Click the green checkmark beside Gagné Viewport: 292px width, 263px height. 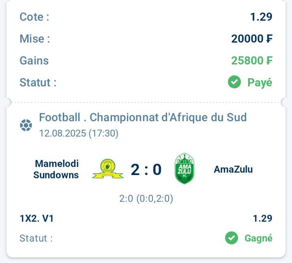232,238
